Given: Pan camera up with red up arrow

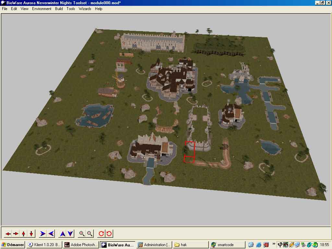Looking at the screenshot, I should [23, 234].
